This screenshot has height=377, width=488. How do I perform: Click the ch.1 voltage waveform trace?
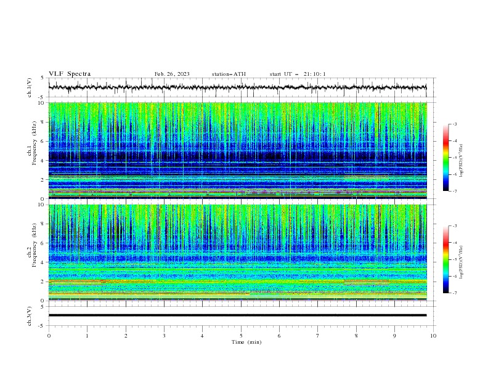tap(238, 87)
